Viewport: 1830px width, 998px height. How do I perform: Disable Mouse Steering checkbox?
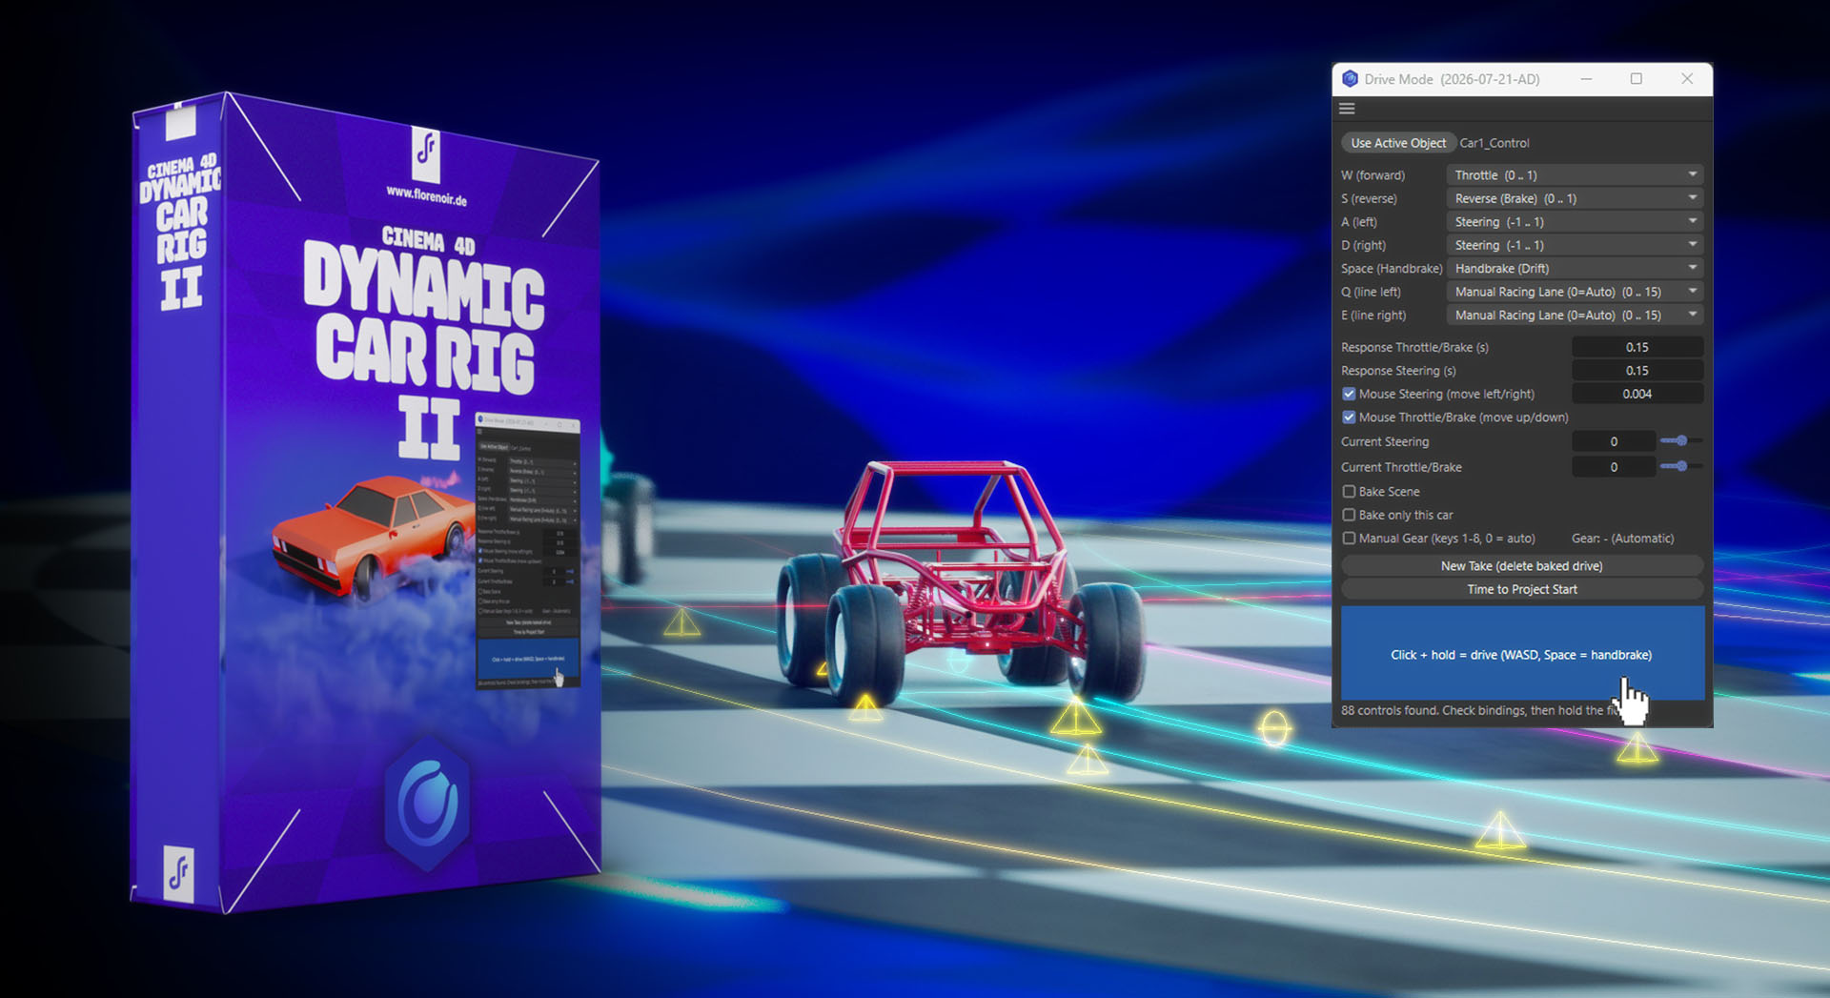pos(1349,394)
